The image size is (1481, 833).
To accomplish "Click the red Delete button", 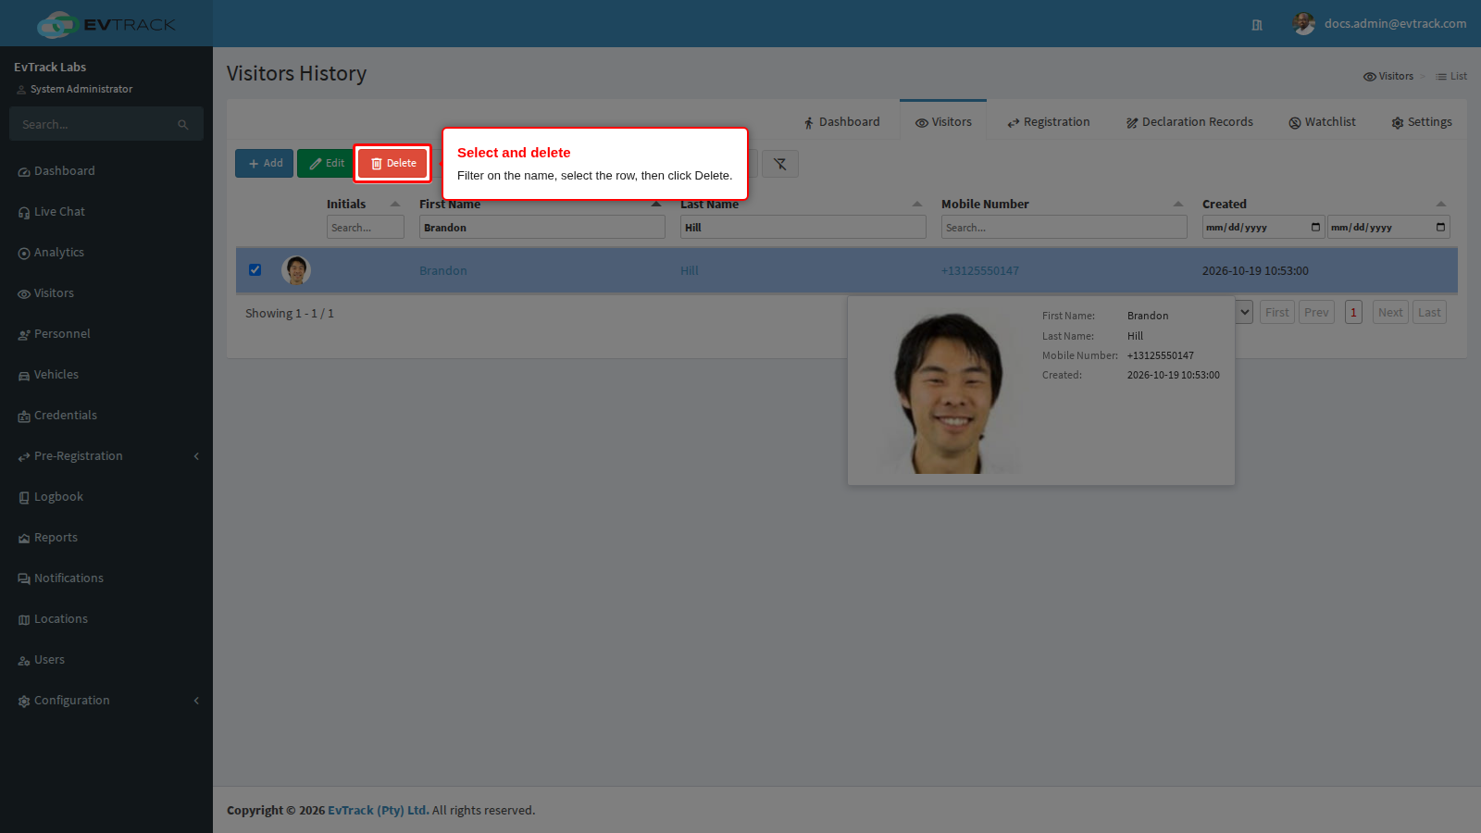I will pos(392,164).
